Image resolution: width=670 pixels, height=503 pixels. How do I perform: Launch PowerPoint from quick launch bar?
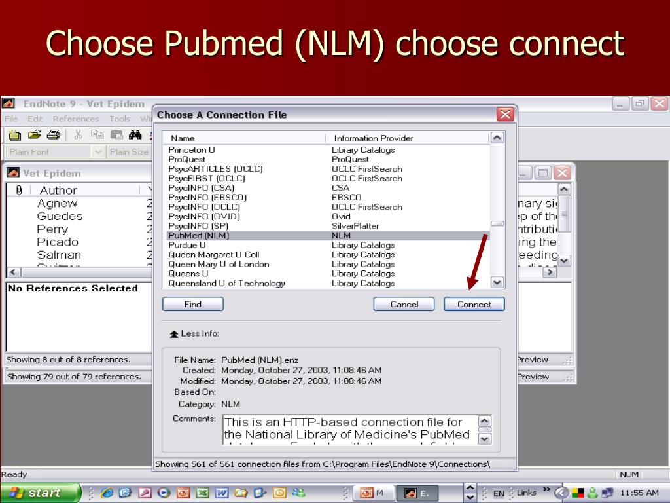[183, 493]
